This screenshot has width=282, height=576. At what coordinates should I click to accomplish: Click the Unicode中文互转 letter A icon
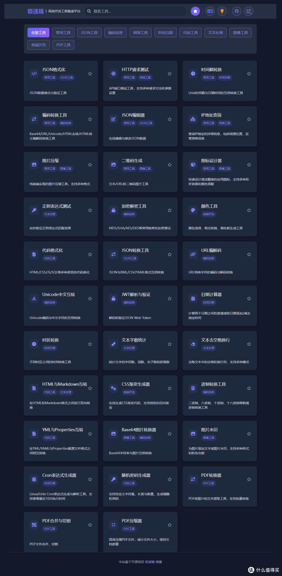[x=34, y=298]
